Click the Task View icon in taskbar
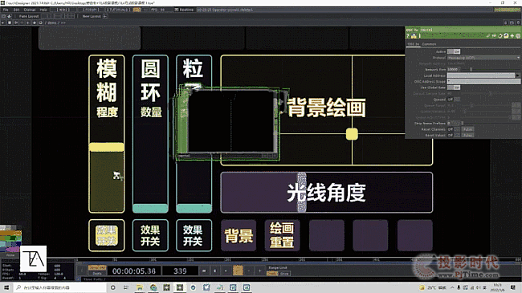522x293 pixels. [126, 287]
